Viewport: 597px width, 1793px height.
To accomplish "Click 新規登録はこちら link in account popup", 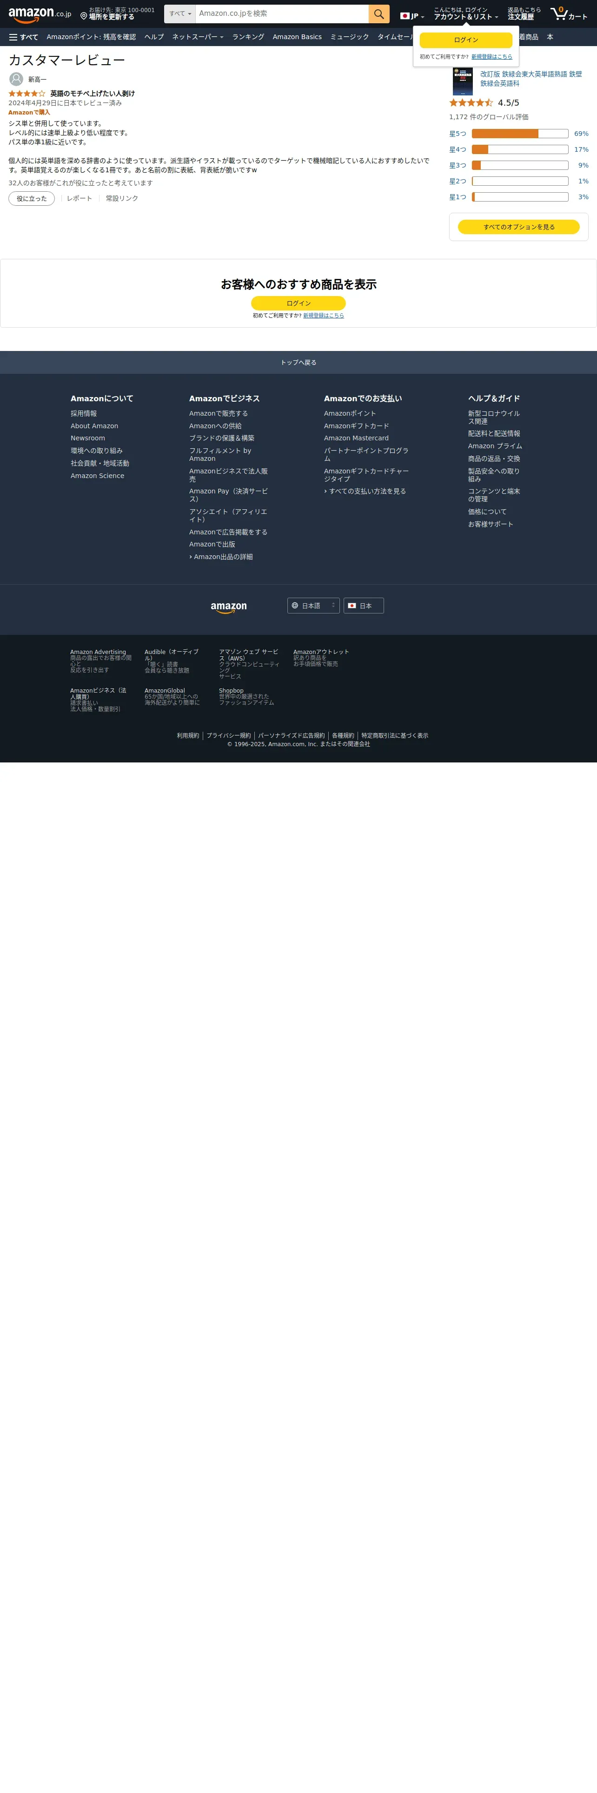I will click(x=491, y=57).
